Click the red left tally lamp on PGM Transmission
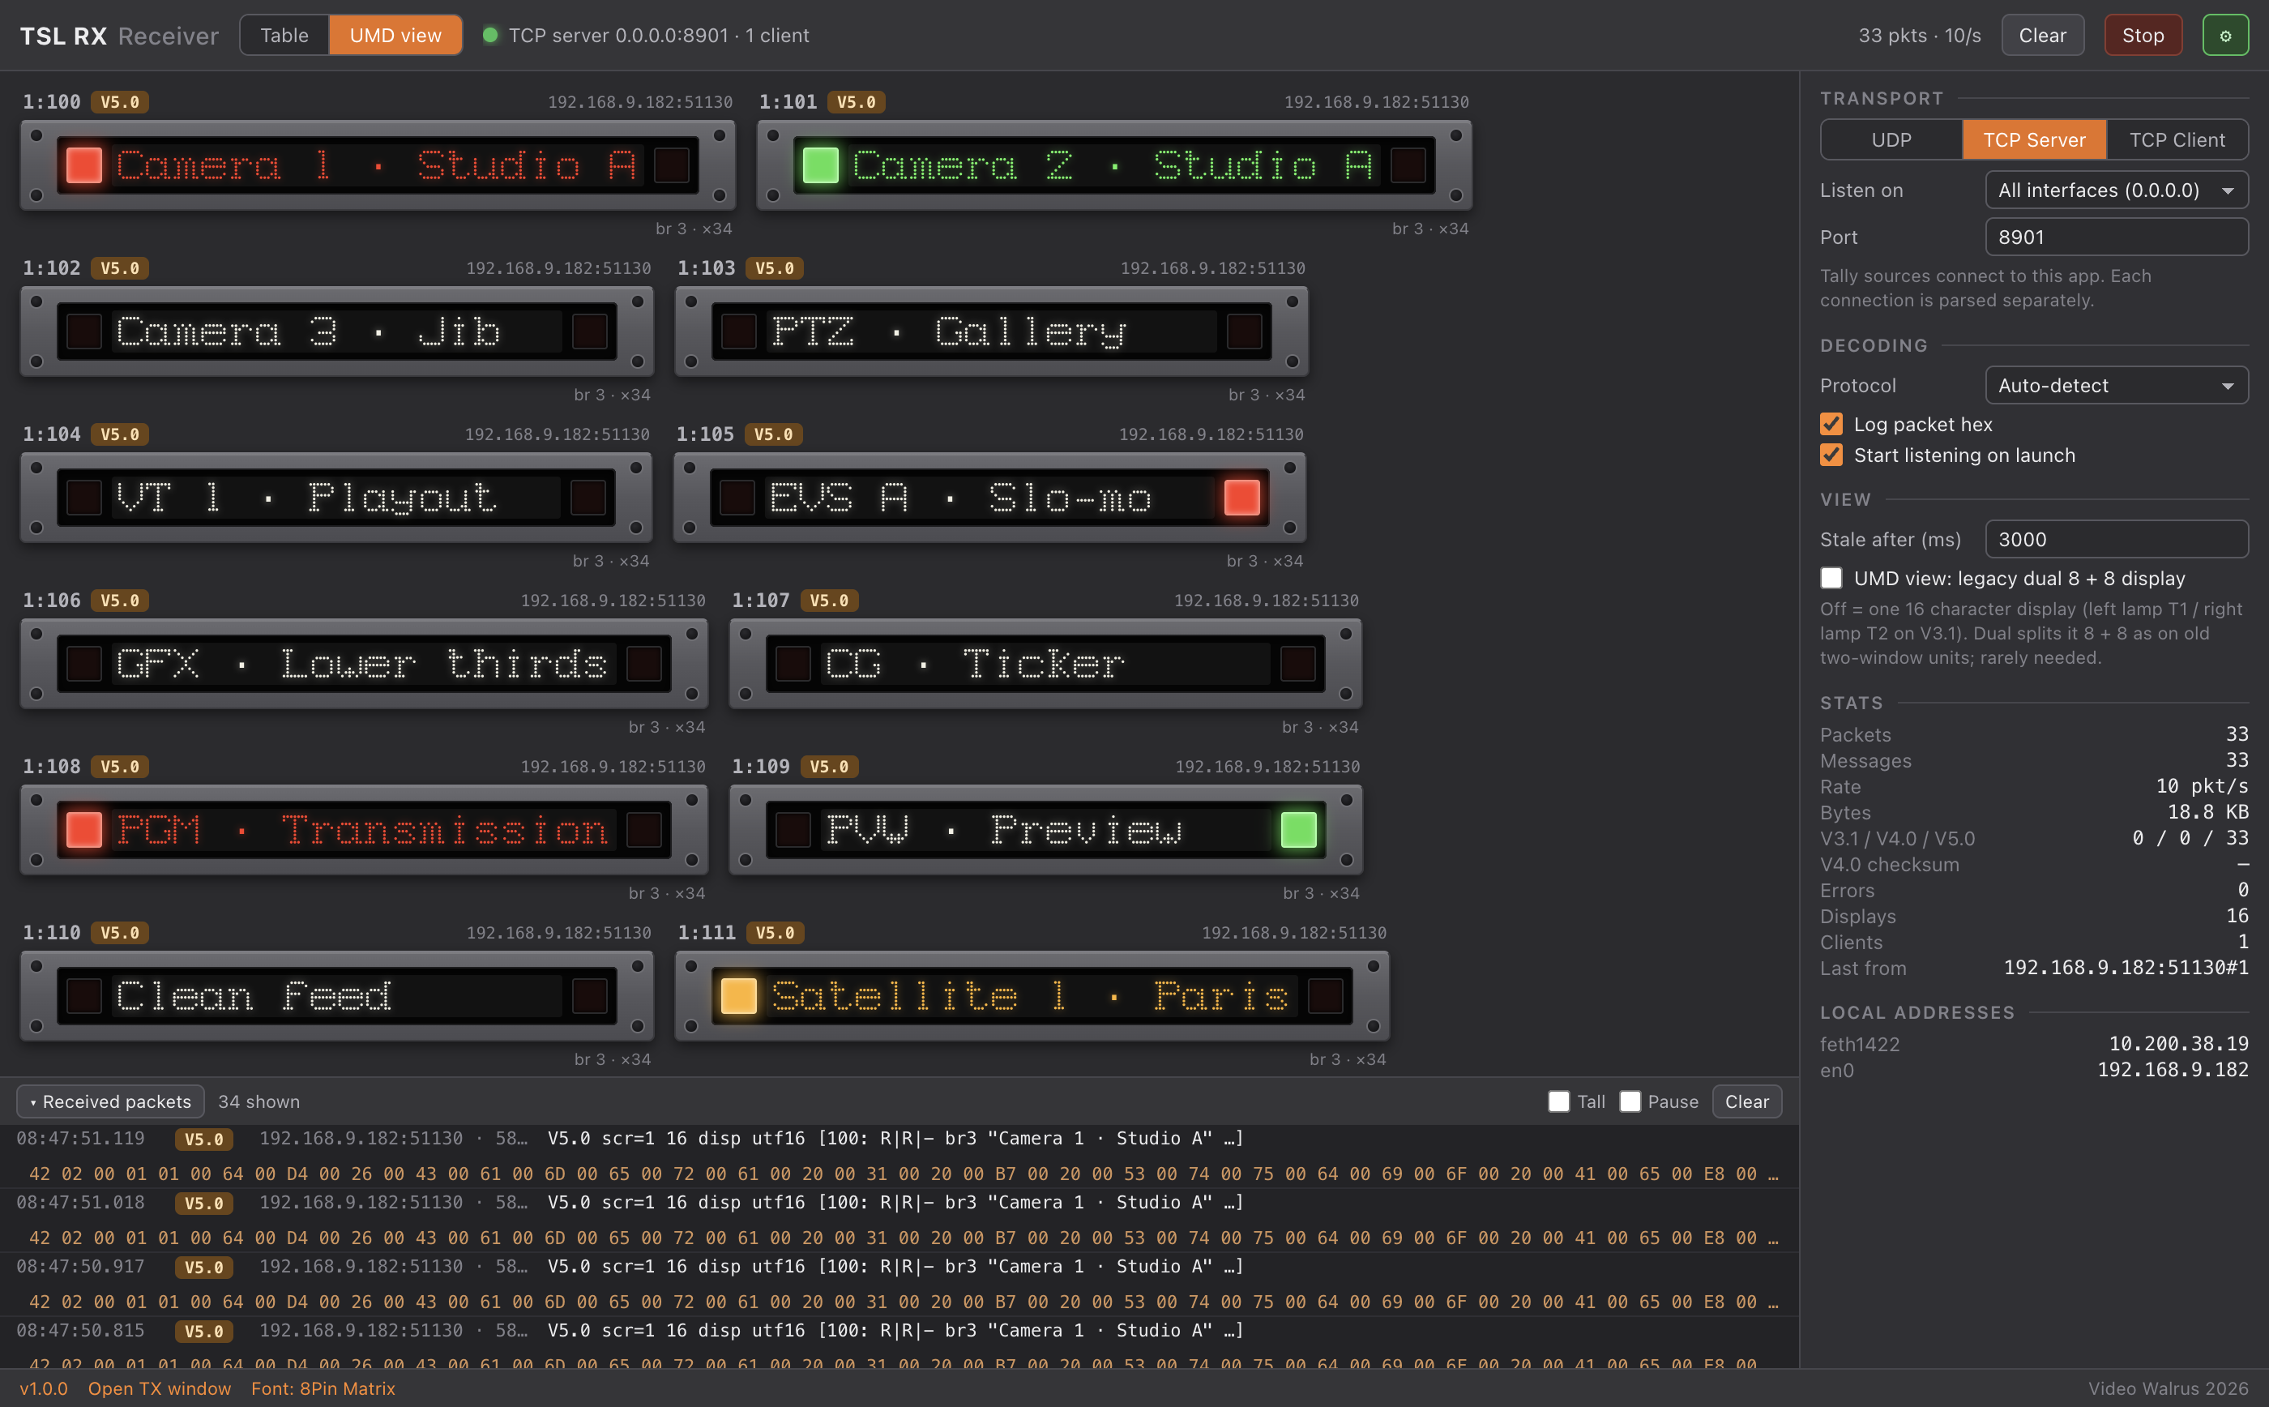 click(x=83, y=829)
